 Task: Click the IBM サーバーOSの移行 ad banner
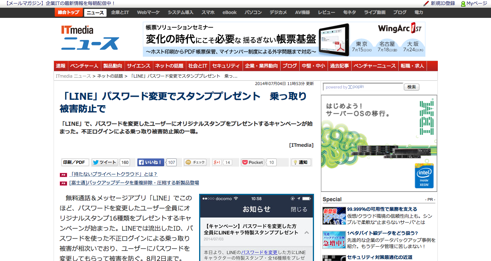point(379,143)
